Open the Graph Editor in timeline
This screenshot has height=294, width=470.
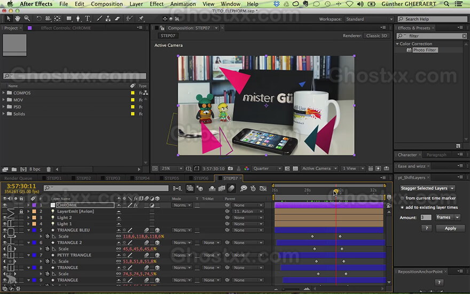pos(263,188)
